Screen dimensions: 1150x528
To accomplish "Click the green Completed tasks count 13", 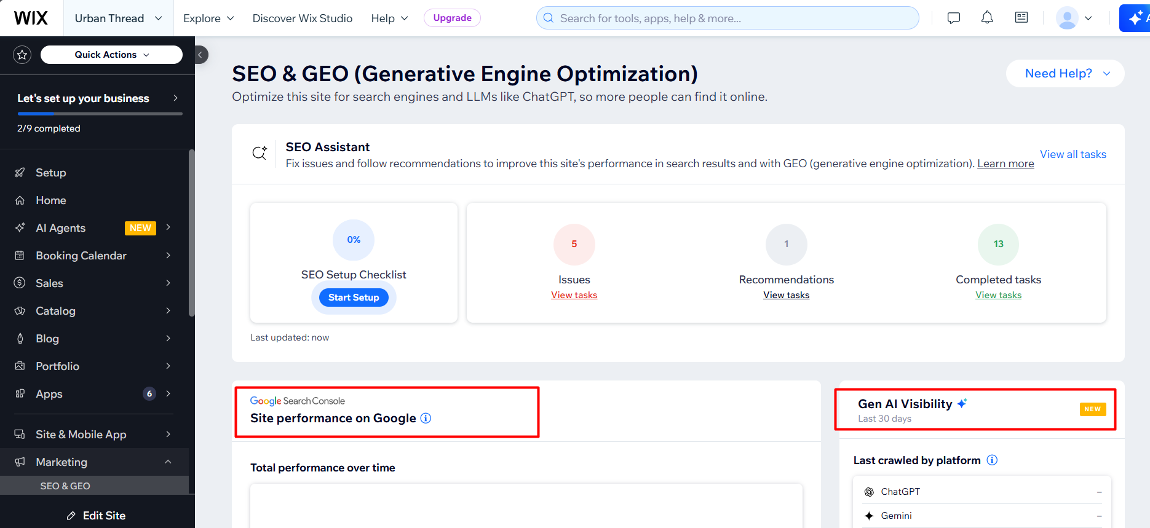I will (999, 244).
